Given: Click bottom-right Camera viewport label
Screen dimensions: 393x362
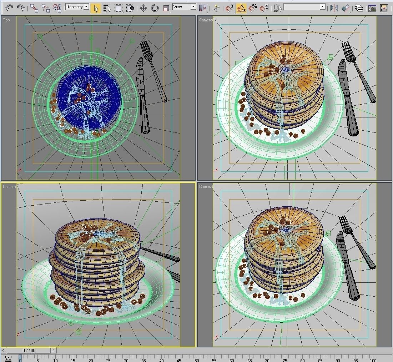Looking at the screenshot, I should coord(206,186).
